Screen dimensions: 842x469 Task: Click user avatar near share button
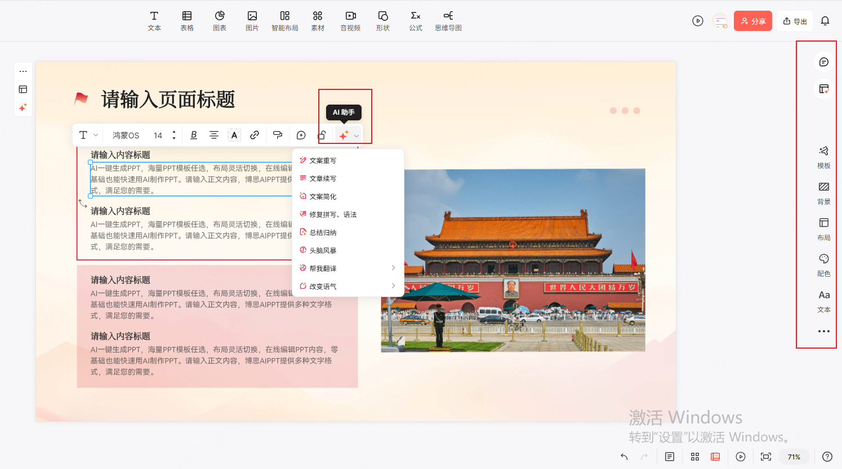click(720, 21)
